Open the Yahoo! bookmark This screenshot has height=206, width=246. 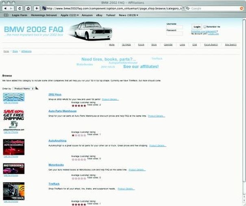111,15
